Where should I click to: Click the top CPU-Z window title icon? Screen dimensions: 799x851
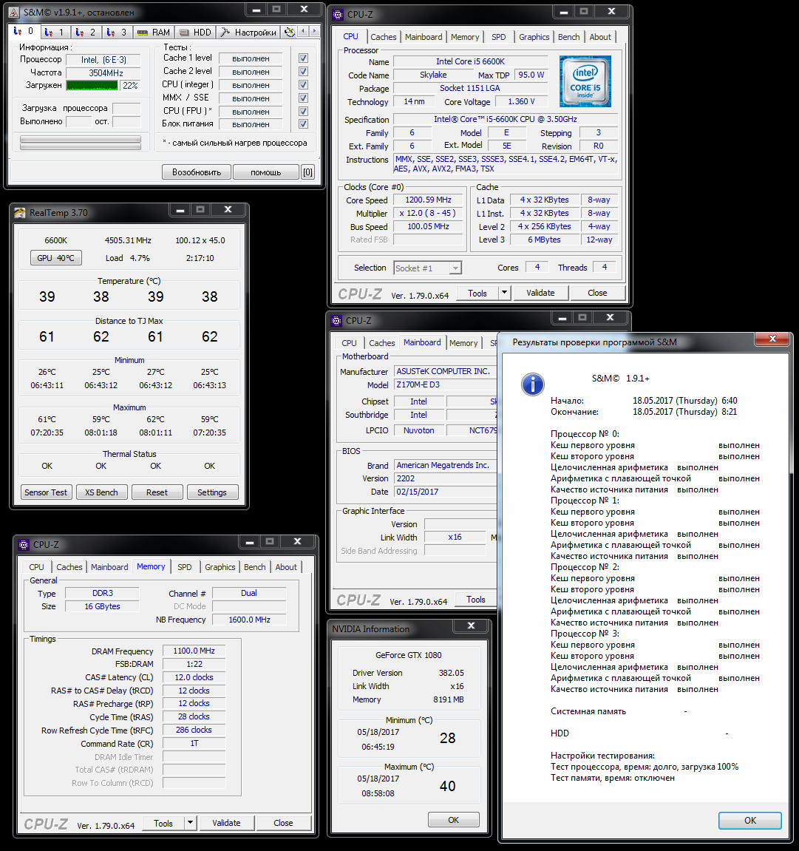(x=338, y=15)
